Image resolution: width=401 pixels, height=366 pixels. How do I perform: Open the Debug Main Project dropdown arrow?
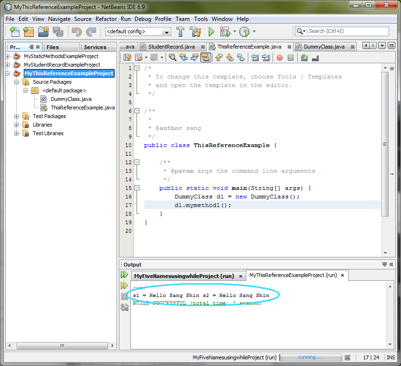tap(235, 31)
